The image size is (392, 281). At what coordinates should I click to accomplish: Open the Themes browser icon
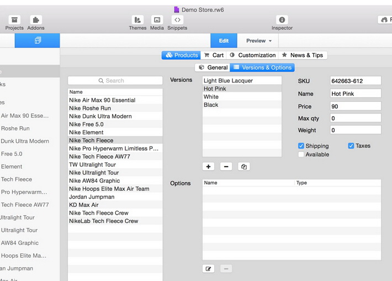(137, 20)
